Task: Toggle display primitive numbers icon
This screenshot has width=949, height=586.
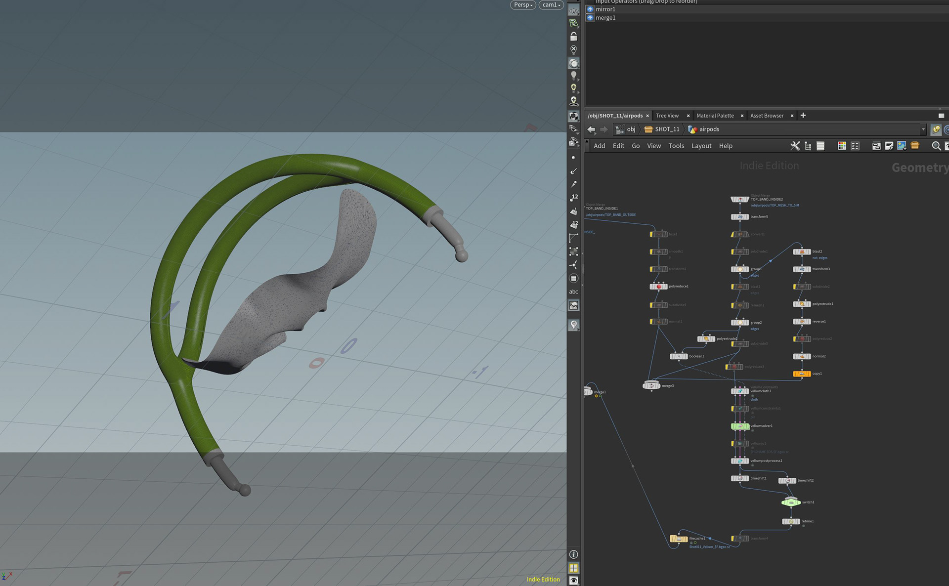Action: pyautogui.click(x=573, y=224)
